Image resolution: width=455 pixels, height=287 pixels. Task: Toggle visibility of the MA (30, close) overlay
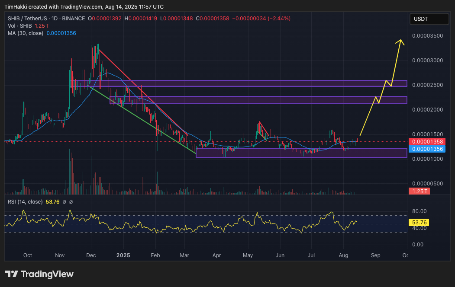26,33
